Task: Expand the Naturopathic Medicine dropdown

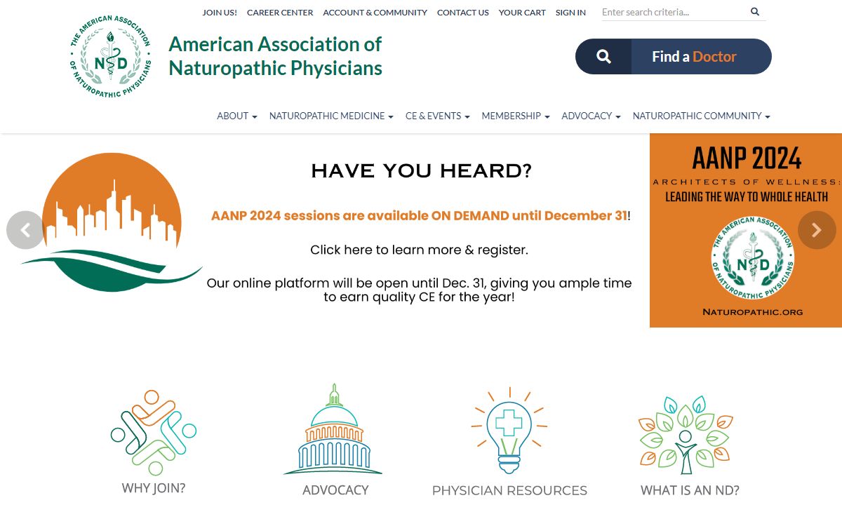Action: click(331, 116)
